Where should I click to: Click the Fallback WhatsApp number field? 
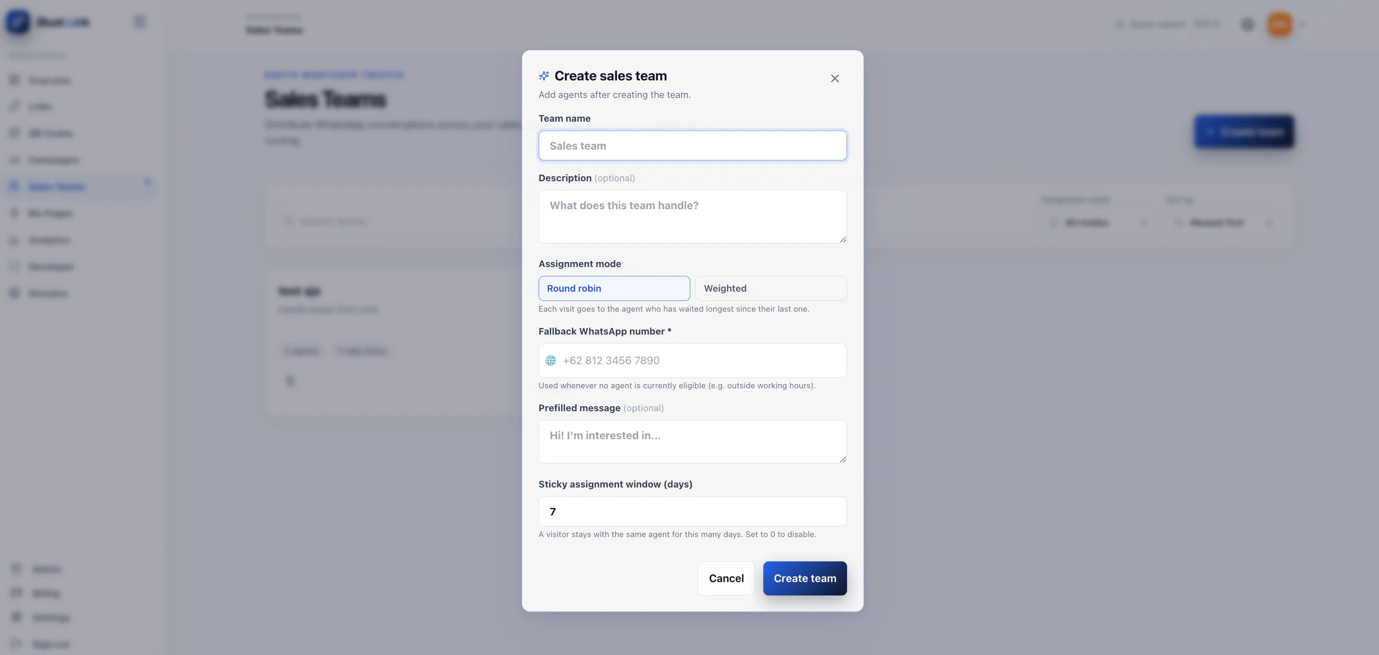692,361
